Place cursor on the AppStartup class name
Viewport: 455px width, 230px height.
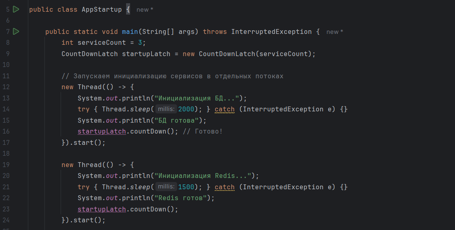coord(101,9)
